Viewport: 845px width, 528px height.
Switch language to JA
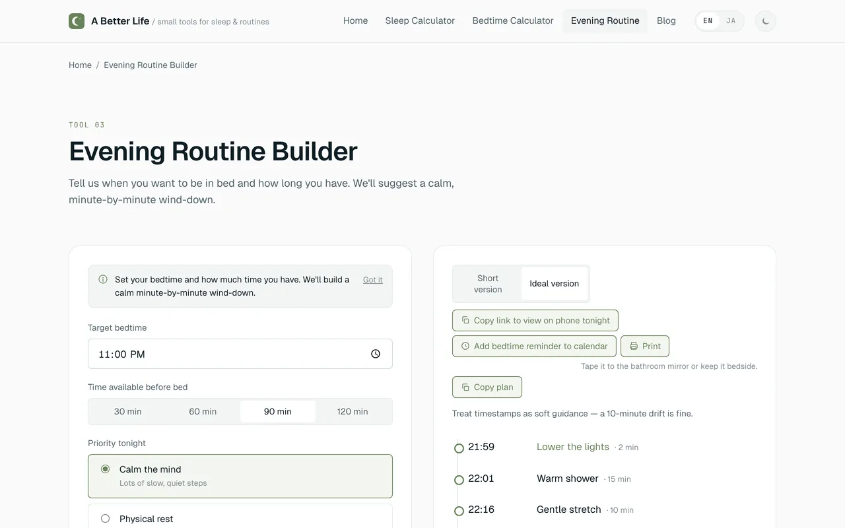(x=731, y=21)
